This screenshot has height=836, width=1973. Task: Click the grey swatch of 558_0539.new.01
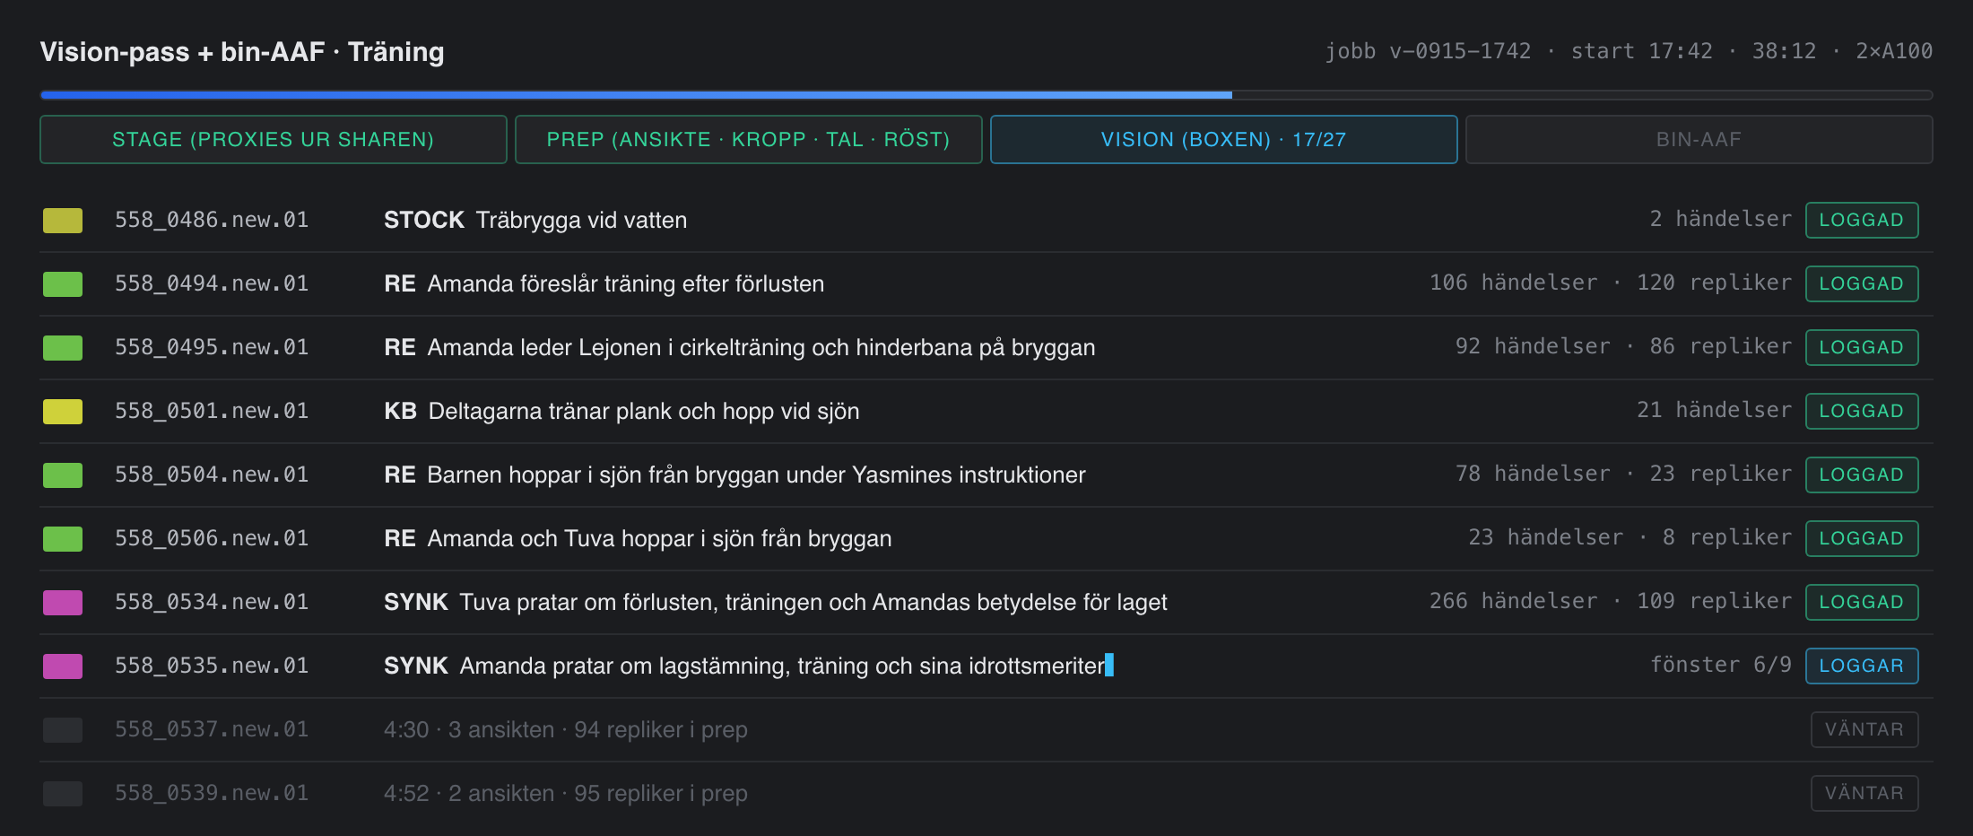[63, 794]
